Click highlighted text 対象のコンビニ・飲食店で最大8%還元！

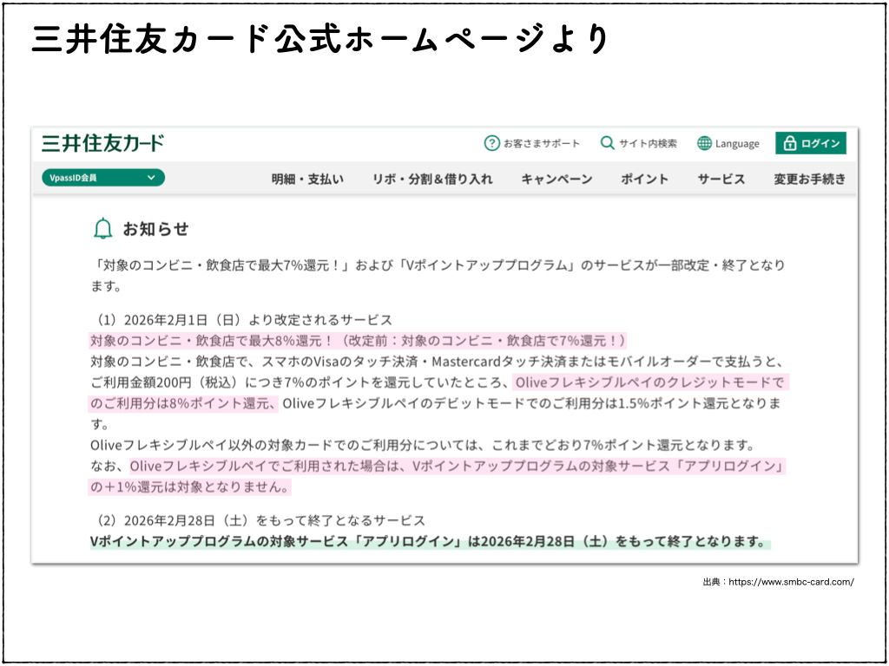pos(211,340)
